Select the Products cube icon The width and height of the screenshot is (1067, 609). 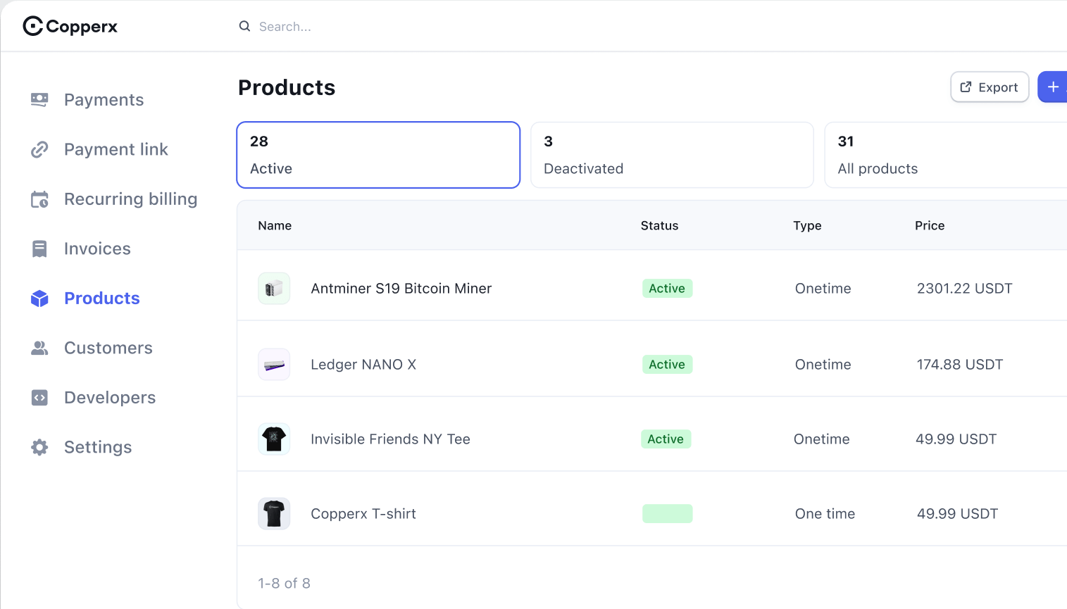coord(39,299)
